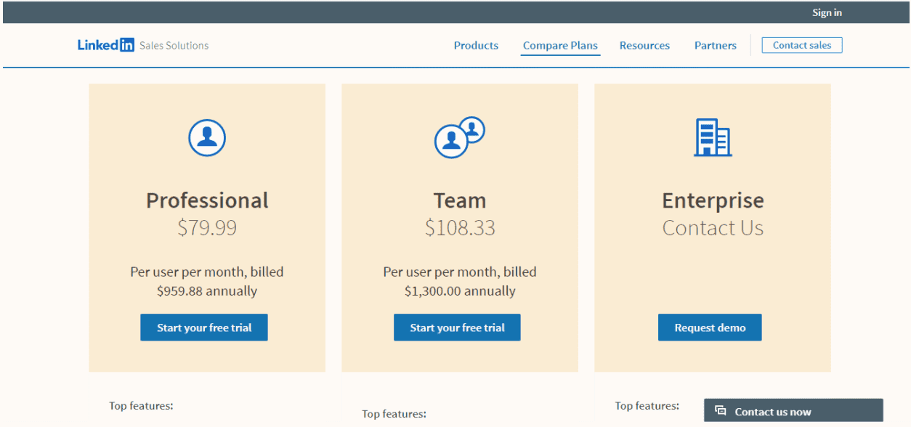Click Top features under Enterprise card
The width and height of the screenshot is (911, 427).
point(647,405)
